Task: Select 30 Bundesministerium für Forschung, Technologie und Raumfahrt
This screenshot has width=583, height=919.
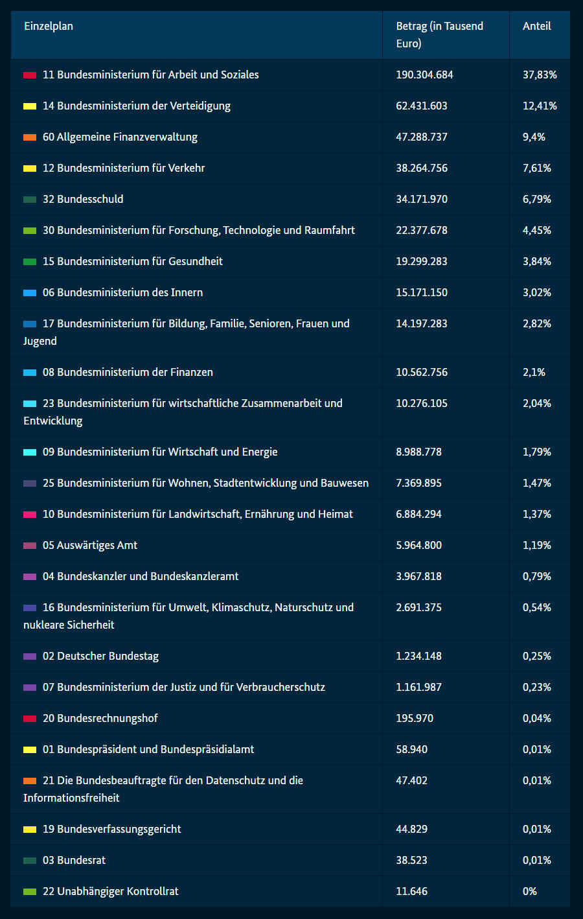Action: 198,231
